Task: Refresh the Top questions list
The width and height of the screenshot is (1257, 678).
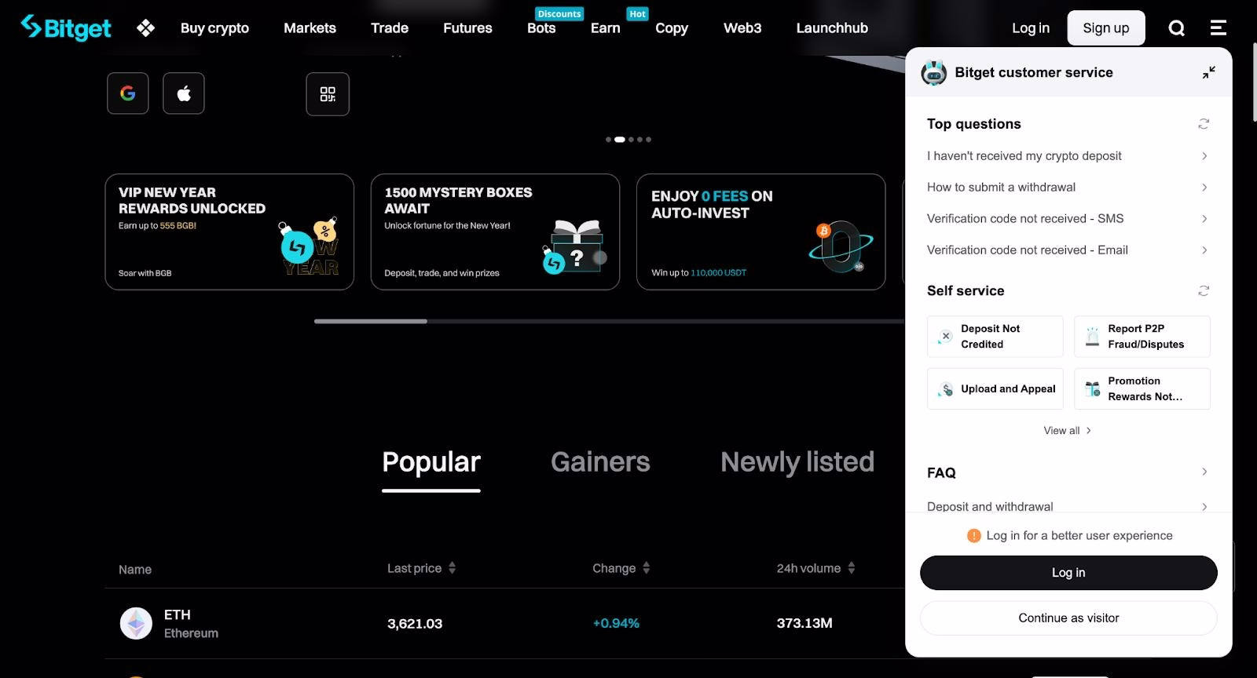Action: 1203,124
